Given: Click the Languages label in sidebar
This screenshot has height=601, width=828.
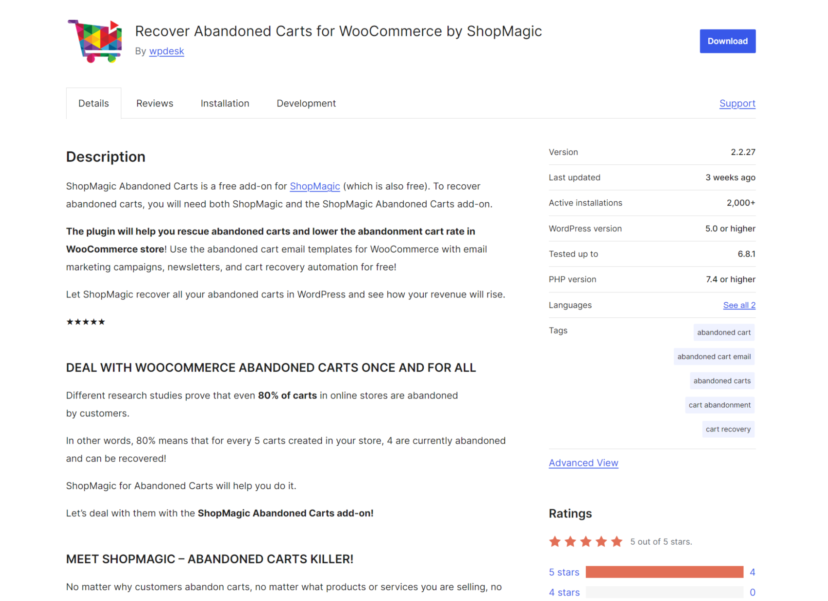Looking at the screenshot, I should coord(570,305).
